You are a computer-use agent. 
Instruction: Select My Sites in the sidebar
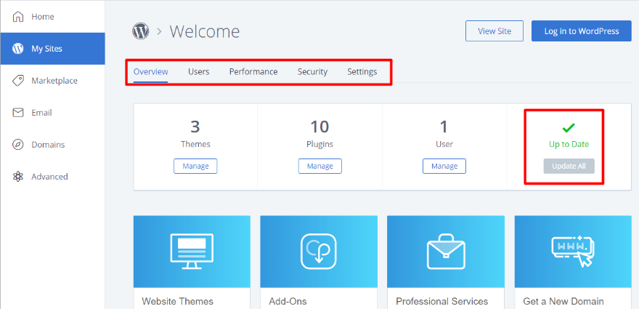pos(52,49)
